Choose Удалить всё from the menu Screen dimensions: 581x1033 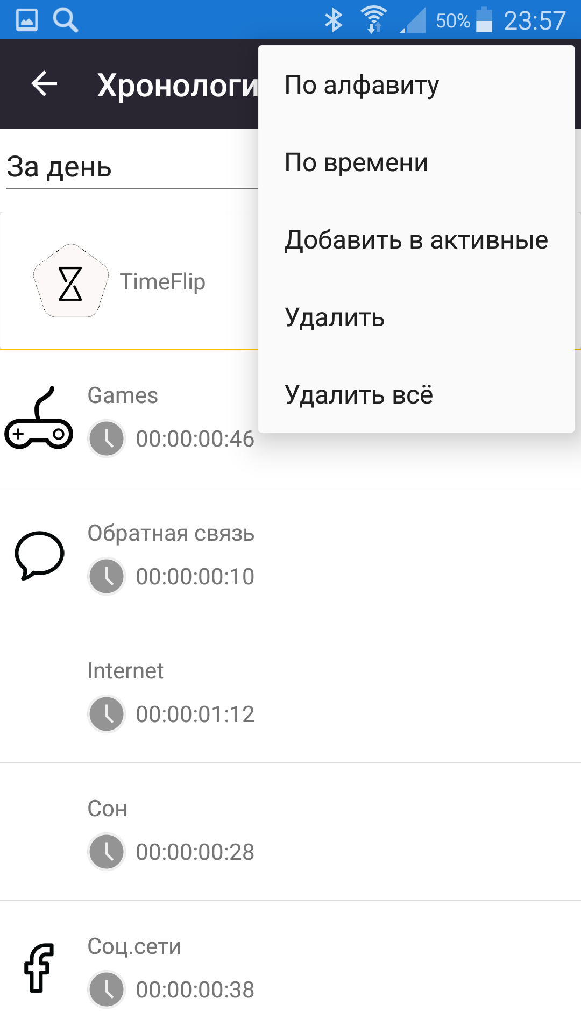tap(416, 394)
